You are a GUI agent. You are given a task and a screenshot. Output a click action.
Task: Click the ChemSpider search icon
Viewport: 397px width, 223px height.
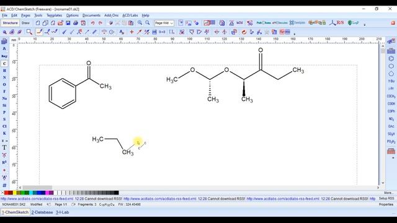coord(298,23)
